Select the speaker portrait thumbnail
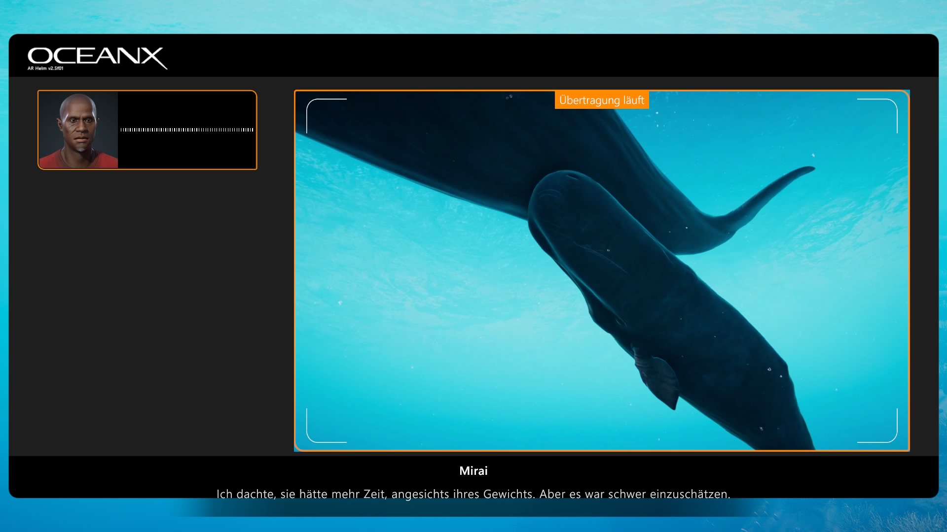This screenshot has height=532, width=947. click(78, 130)
